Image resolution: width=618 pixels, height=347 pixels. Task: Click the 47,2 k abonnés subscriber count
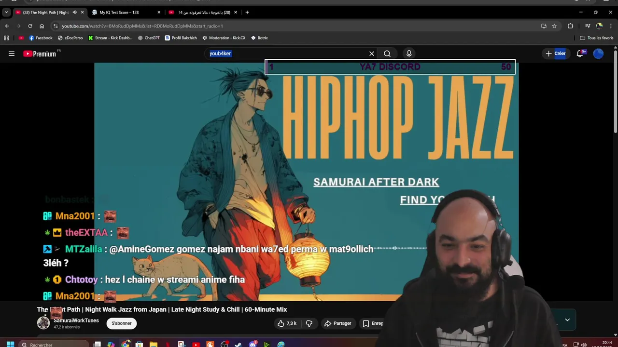67,327
